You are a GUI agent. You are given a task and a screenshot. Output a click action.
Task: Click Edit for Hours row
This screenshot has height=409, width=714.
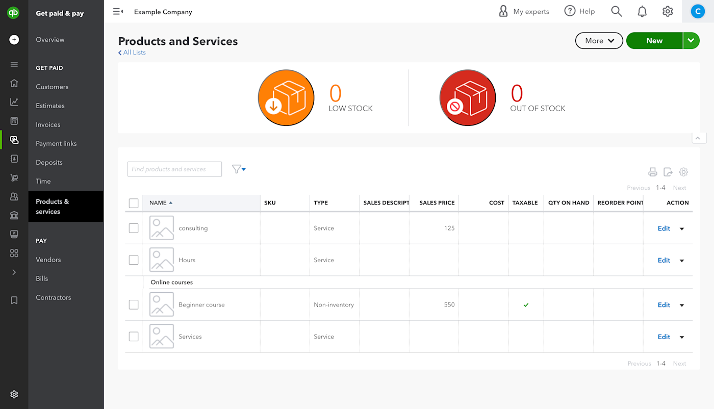664,260
